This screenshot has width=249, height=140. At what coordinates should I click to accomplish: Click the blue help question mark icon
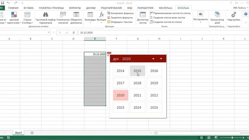click(x=245, y=14)
